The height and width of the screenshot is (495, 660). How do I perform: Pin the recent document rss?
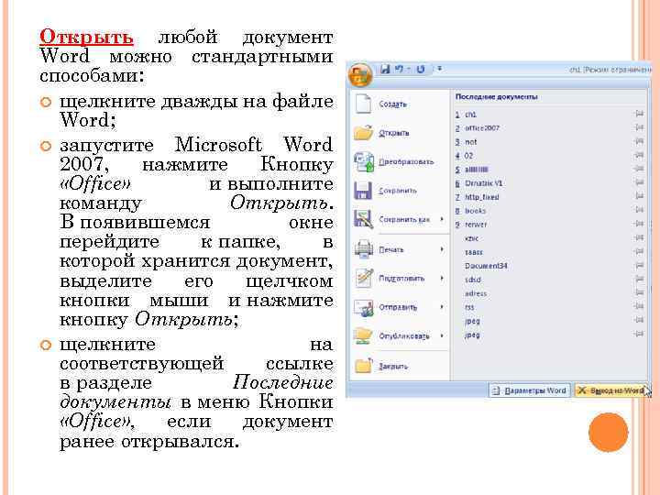pos(639,306)
